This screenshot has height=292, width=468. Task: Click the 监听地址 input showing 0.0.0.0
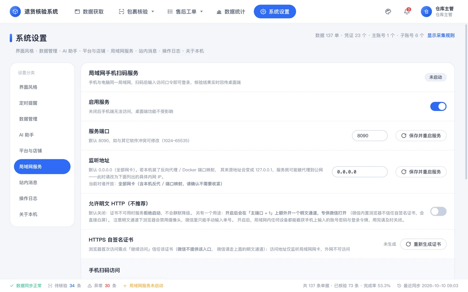360,172
